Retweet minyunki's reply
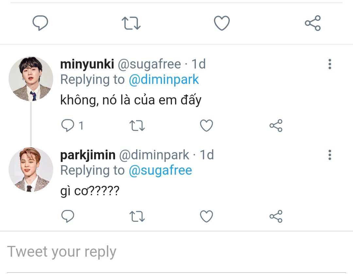 click(x=138, y=126)
